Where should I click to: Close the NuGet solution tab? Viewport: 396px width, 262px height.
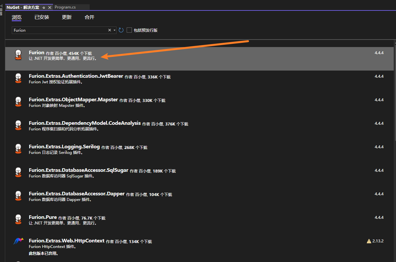50,7
